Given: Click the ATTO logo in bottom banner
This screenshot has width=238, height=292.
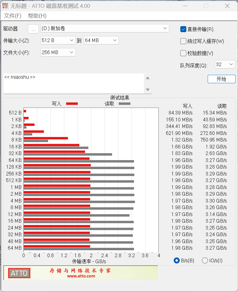Looking at the screenshot, I should (19, 273).
